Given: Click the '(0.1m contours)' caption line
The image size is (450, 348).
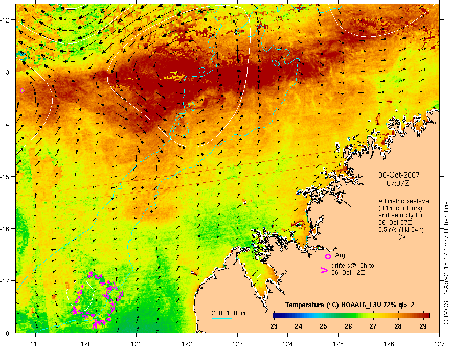Looking at the screenshot, I should click(x=400, y=208).
